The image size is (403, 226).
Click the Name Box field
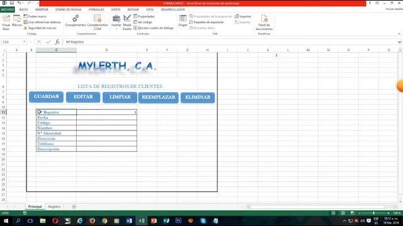click(x=12, y=42)
